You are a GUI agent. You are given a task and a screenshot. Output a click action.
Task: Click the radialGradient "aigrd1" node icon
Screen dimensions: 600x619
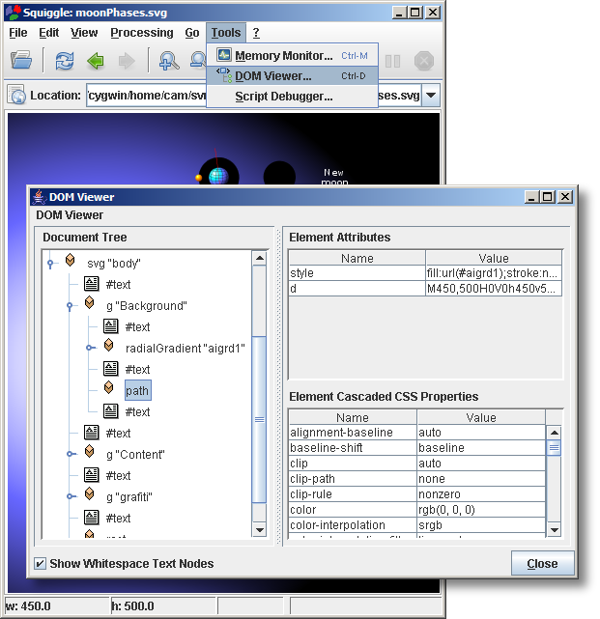110,347
